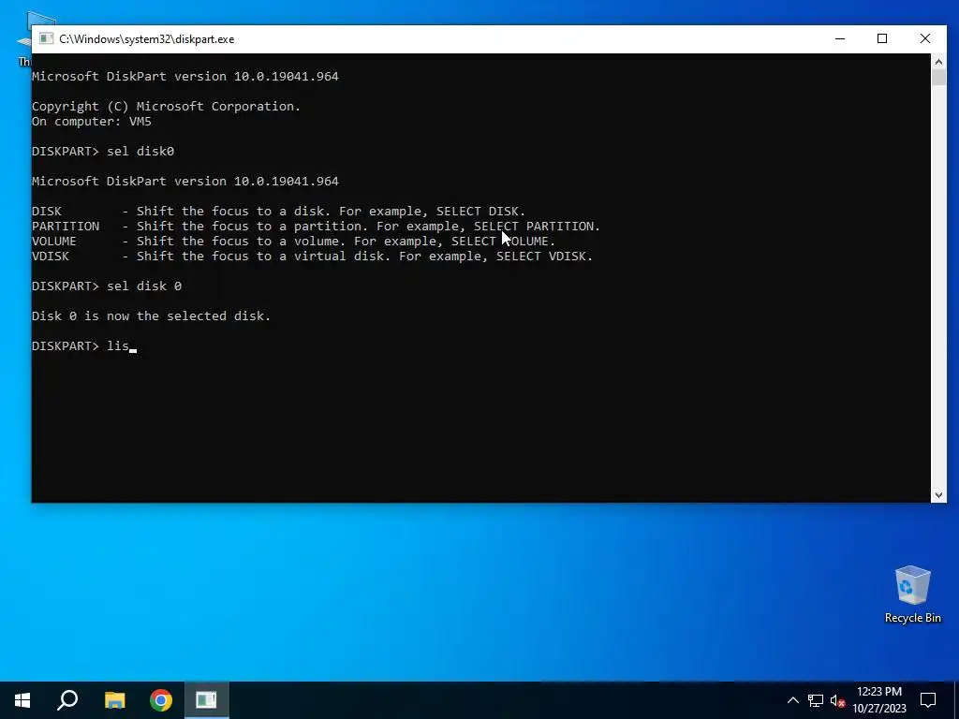Click 'On computer: VM5' text
This screenshot has height=719, width=959.
(x=92, y=121)
